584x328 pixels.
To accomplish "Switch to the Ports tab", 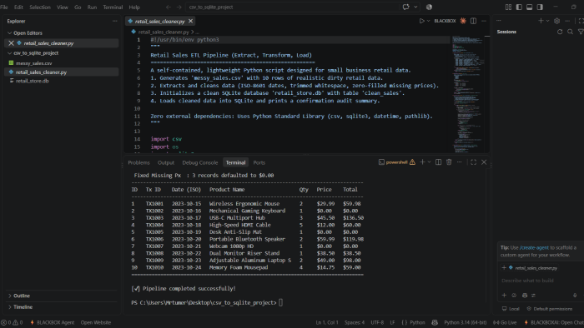I will pos(259,162).
